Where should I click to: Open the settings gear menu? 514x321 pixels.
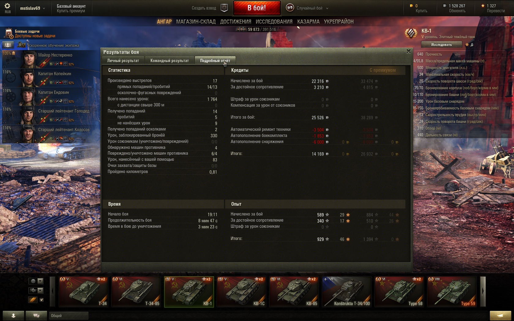point(8,6)
